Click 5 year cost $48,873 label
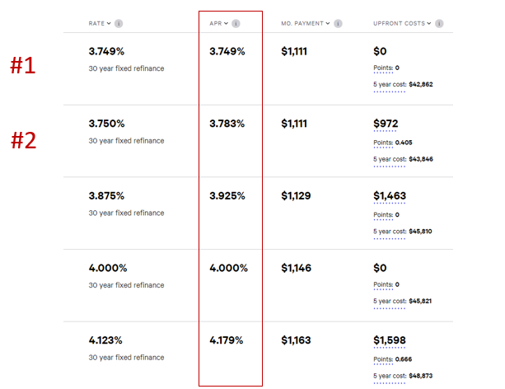 point(390,376)
